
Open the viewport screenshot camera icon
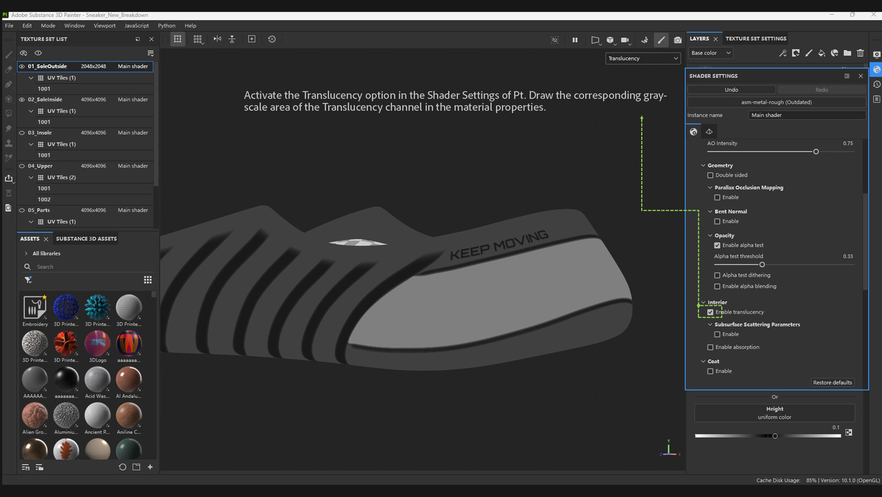point(677,40)
